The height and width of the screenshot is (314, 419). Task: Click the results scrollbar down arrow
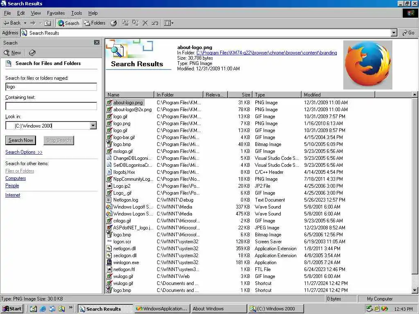[414, 290]
